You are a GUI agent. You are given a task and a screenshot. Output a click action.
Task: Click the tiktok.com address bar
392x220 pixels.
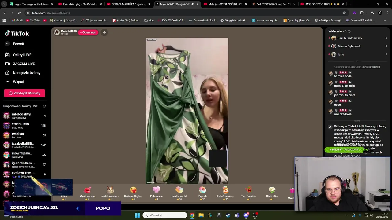point(184,13)
